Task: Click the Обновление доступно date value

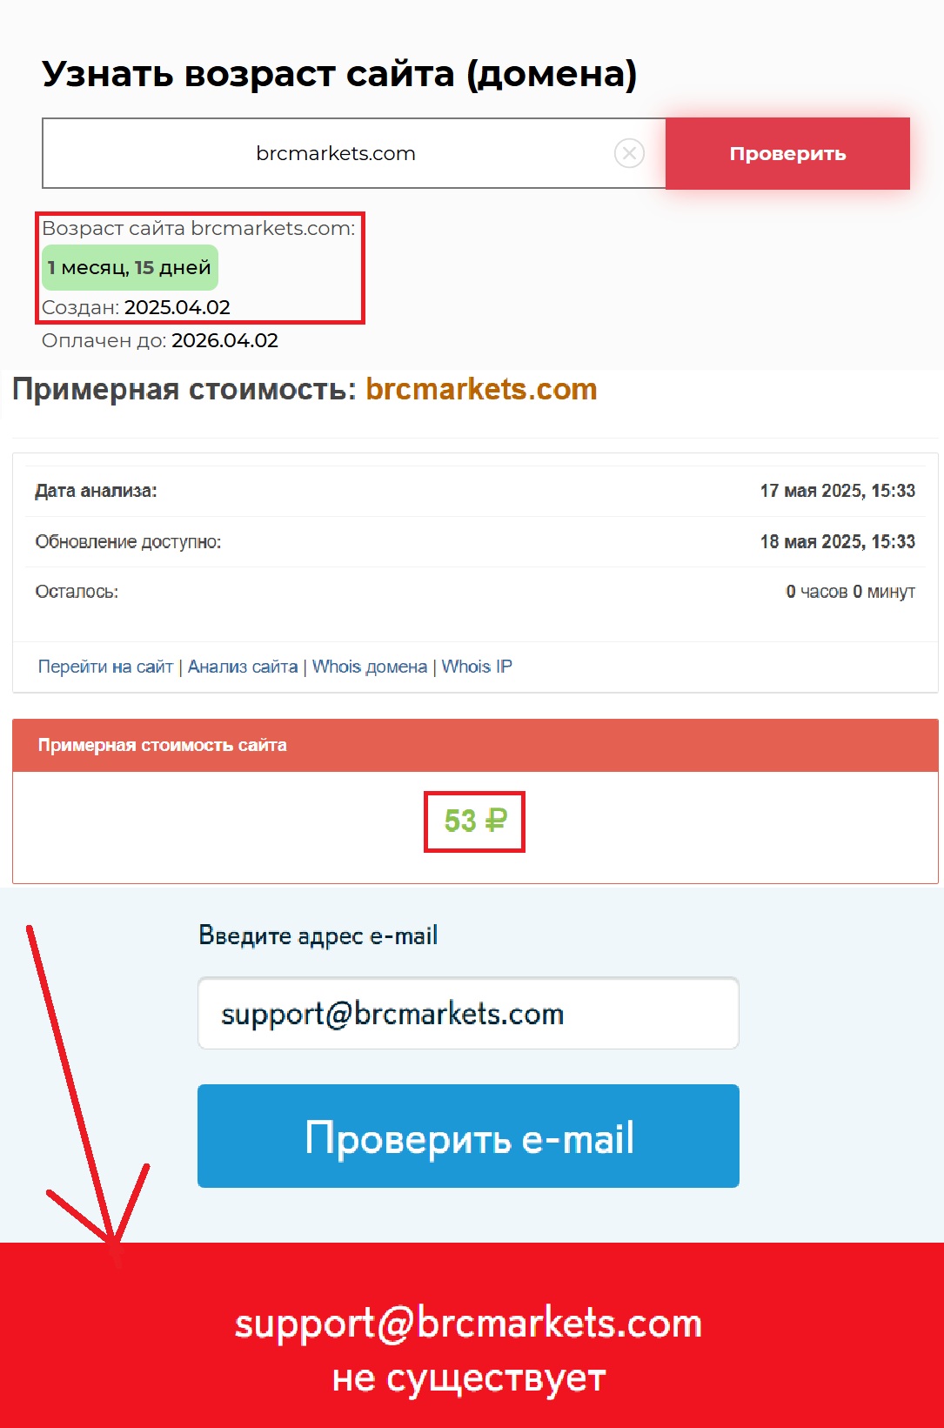Action: 837,541
